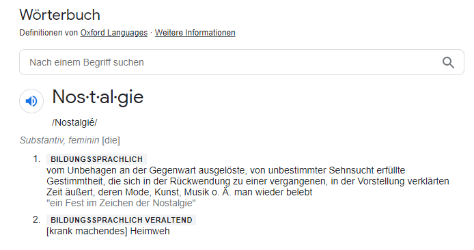
Task: Click the list number 1.
Action: (37, 159)
